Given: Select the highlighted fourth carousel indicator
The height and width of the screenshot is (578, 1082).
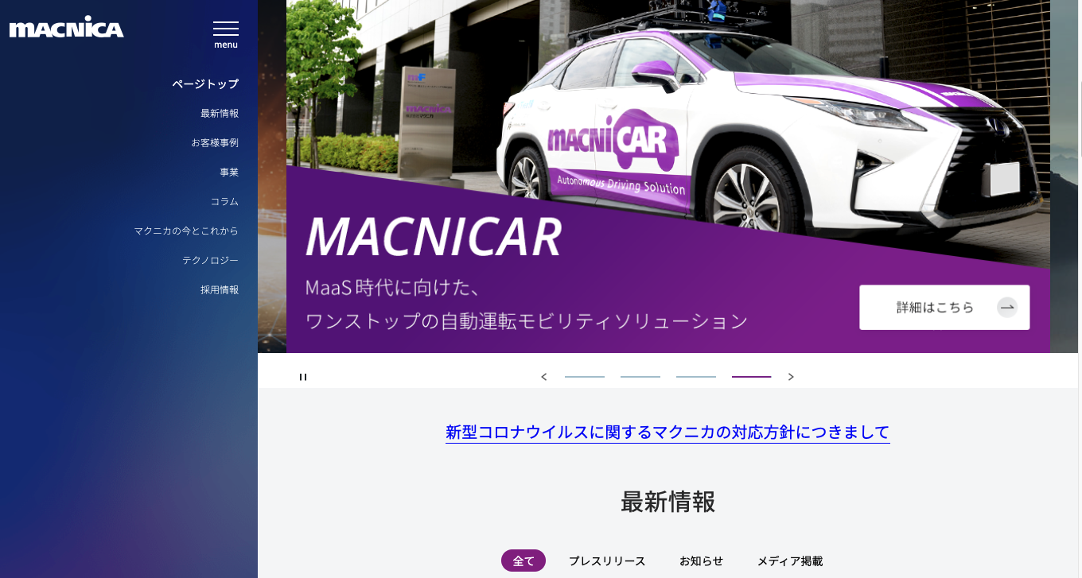Looking at the screenshot, I should [x=752, y=377].
